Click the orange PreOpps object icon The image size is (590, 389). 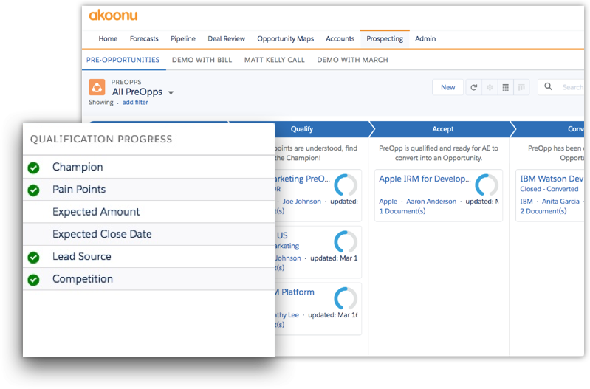coord(97,87)
